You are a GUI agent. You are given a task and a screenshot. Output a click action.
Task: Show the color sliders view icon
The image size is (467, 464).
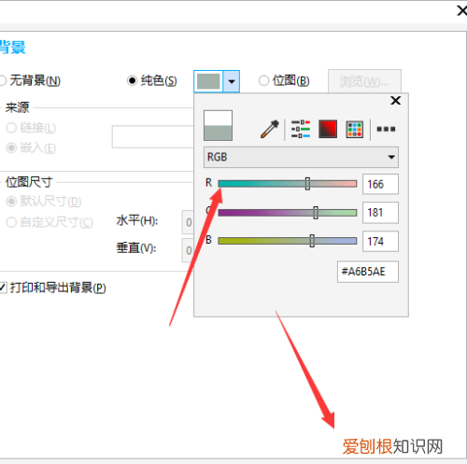[x=301, y=129]
